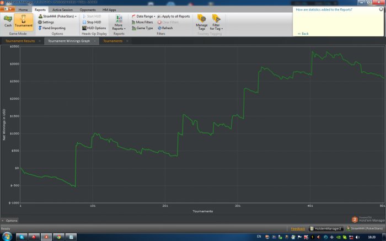The height and width of the screenshot is (241, 386).
Task: Choose the Game Type filter
Action: [x=144, y=28]
